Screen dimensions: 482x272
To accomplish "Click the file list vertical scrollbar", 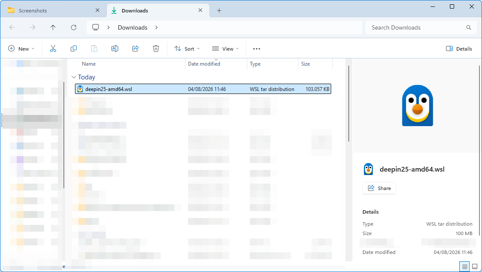I will [x=349, y=103].
